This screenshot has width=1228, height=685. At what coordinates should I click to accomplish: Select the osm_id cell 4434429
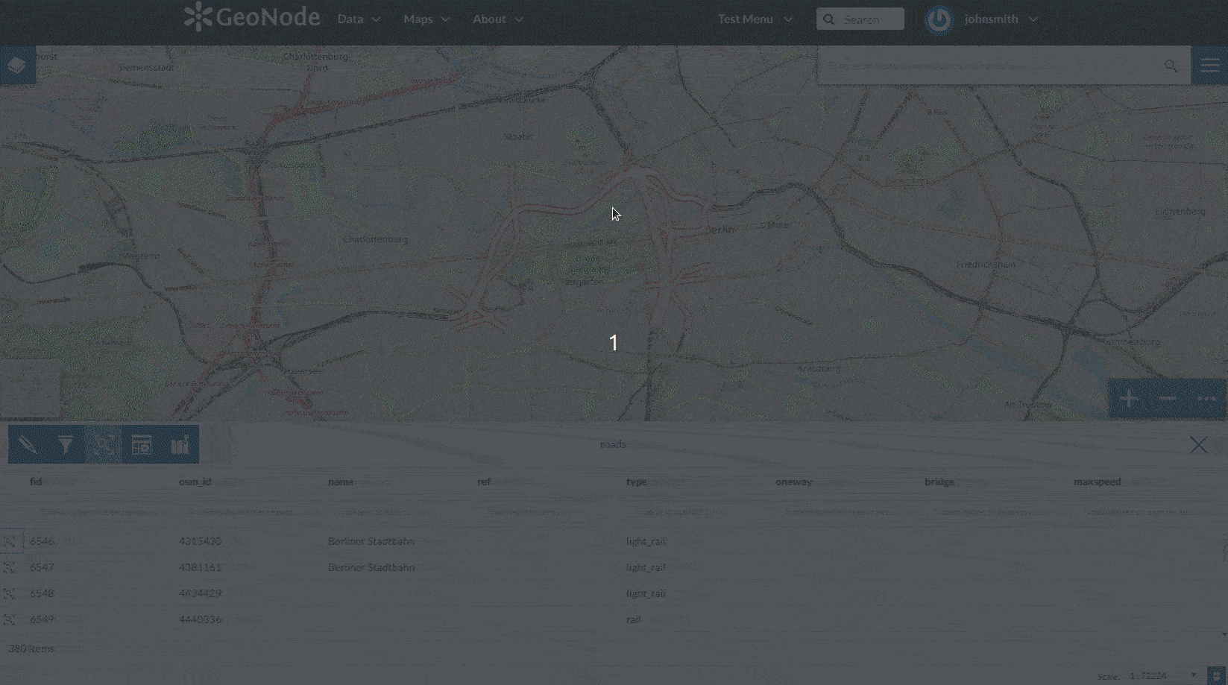coord(200,593)
